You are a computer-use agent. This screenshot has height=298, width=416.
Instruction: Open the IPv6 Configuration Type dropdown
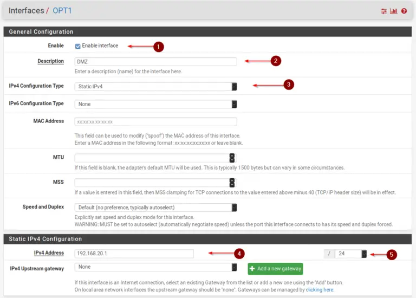click(x=156, y=104)
